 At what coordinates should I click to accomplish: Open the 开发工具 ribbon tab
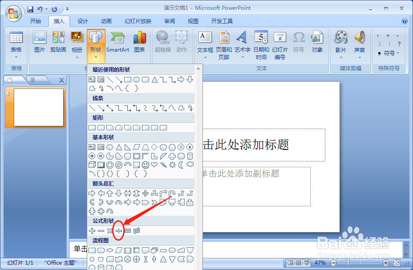pos(222,21)
